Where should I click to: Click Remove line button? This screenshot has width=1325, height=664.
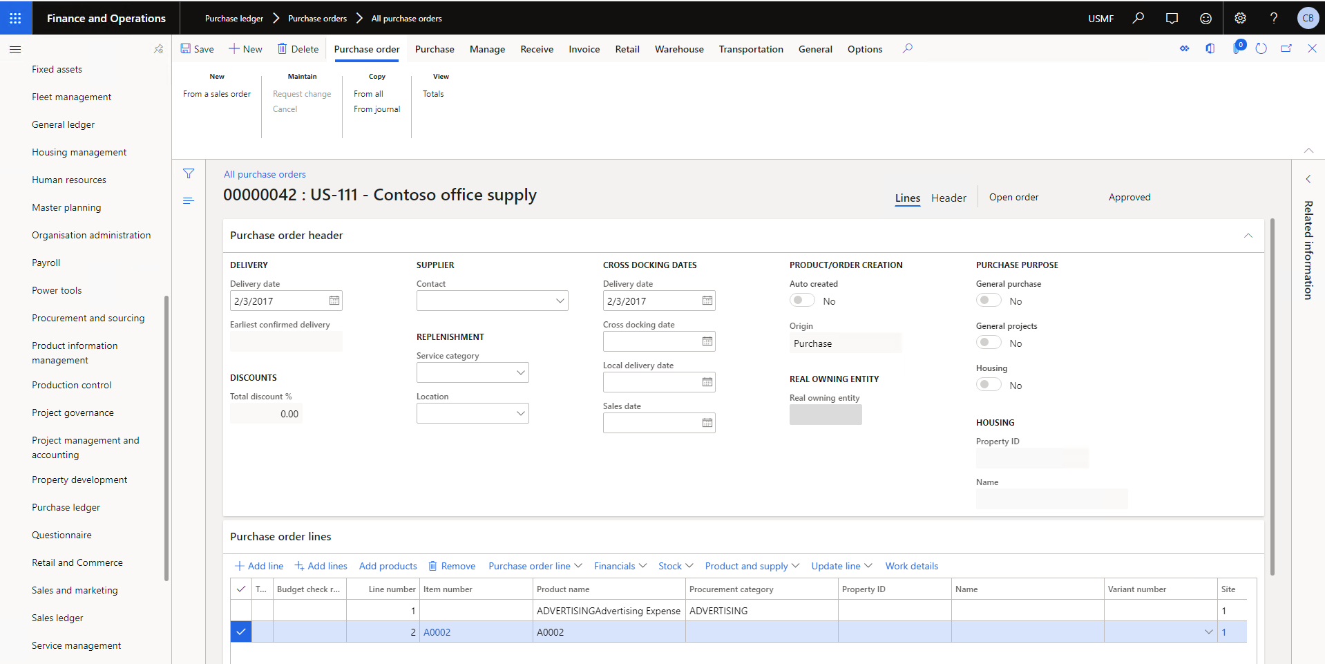[452, 566]
